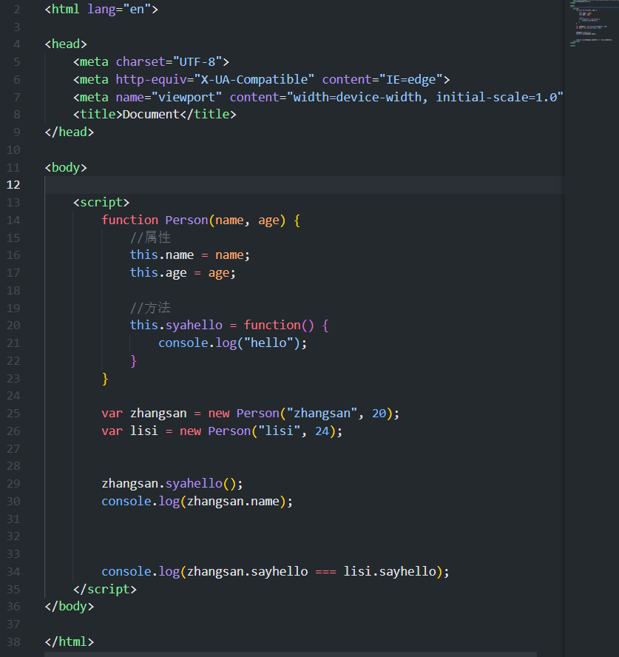The width and height of the screenshot is (619, 657).
Task: Click the "IE=edge" content value
Action: [x=411, y=79]
